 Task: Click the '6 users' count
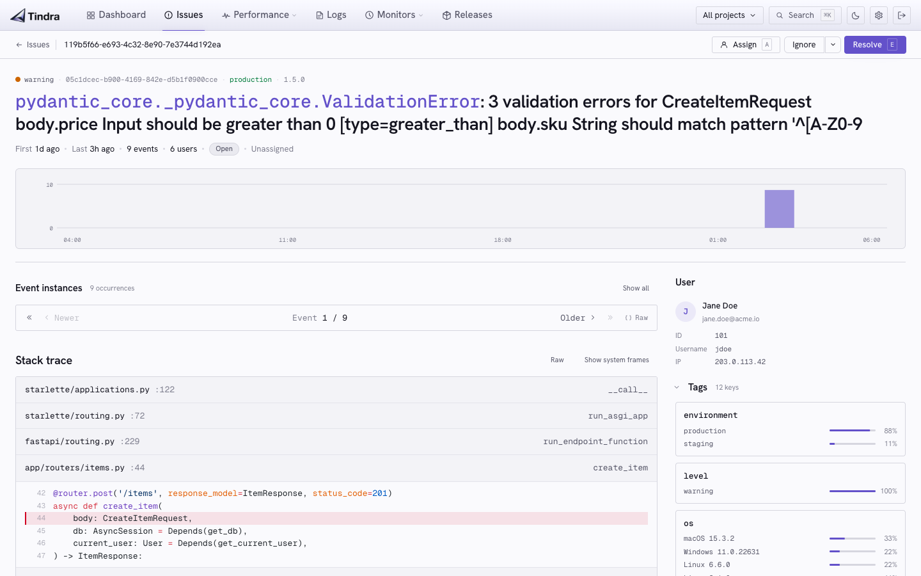coord(184,149)
